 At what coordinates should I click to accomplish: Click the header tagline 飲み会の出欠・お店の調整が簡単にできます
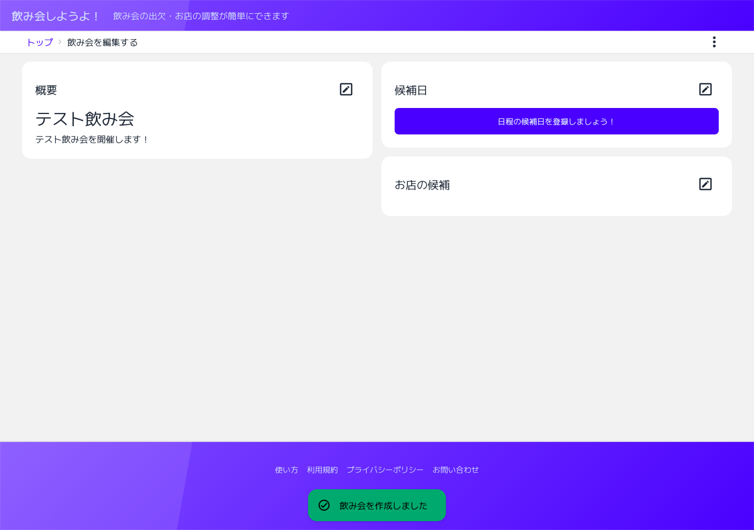[x=201, y=16]
